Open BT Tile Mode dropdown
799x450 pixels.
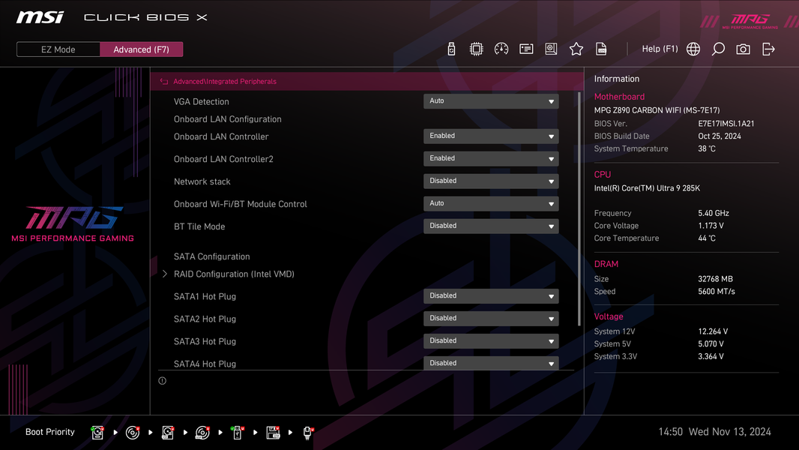click(x=491, y=226)
